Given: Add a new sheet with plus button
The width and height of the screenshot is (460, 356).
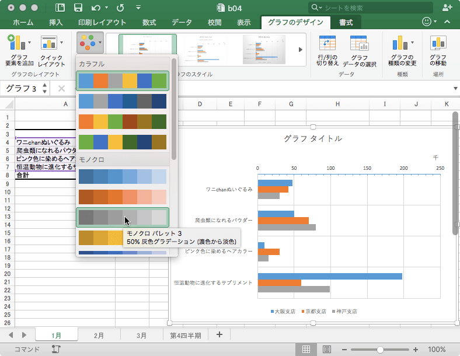Looking at the screenshot, I should (219, 334).
